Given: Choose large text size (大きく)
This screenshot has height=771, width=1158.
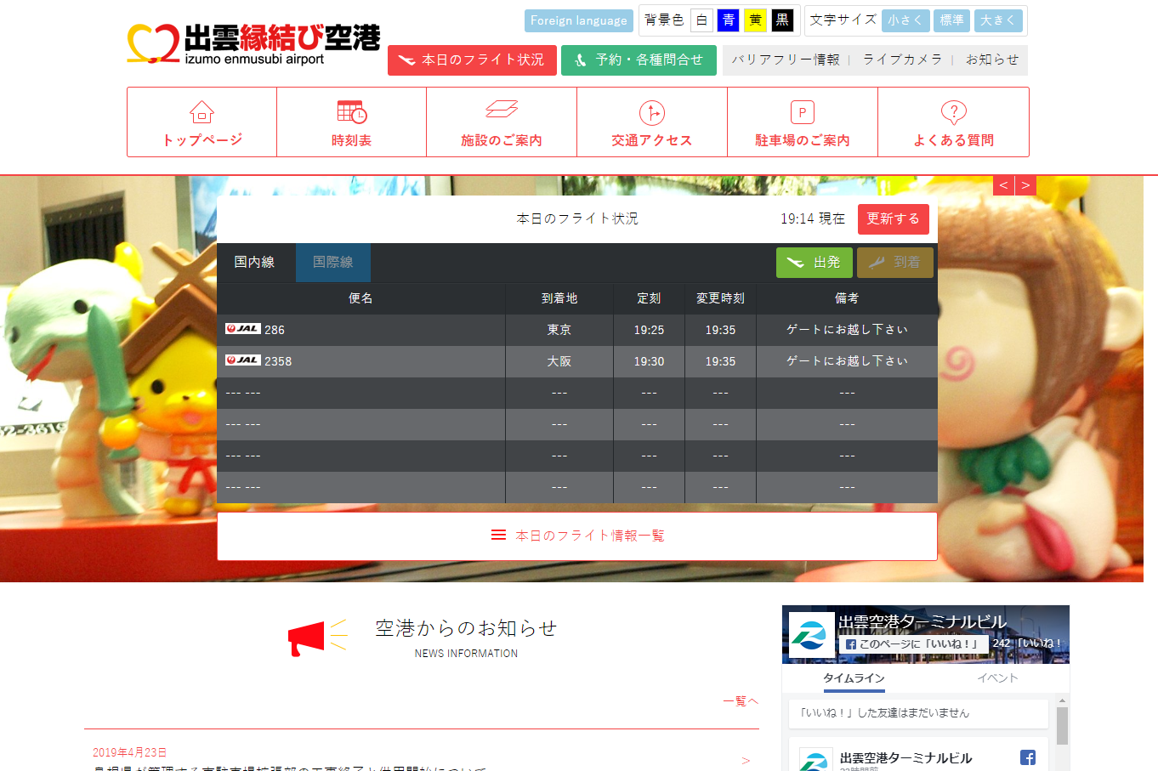Looking at the screenshot, I should [x=999, y=20].
